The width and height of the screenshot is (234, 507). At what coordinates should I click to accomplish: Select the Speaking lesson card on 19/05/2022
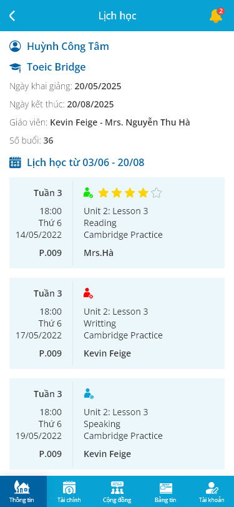tap(117, 424)
